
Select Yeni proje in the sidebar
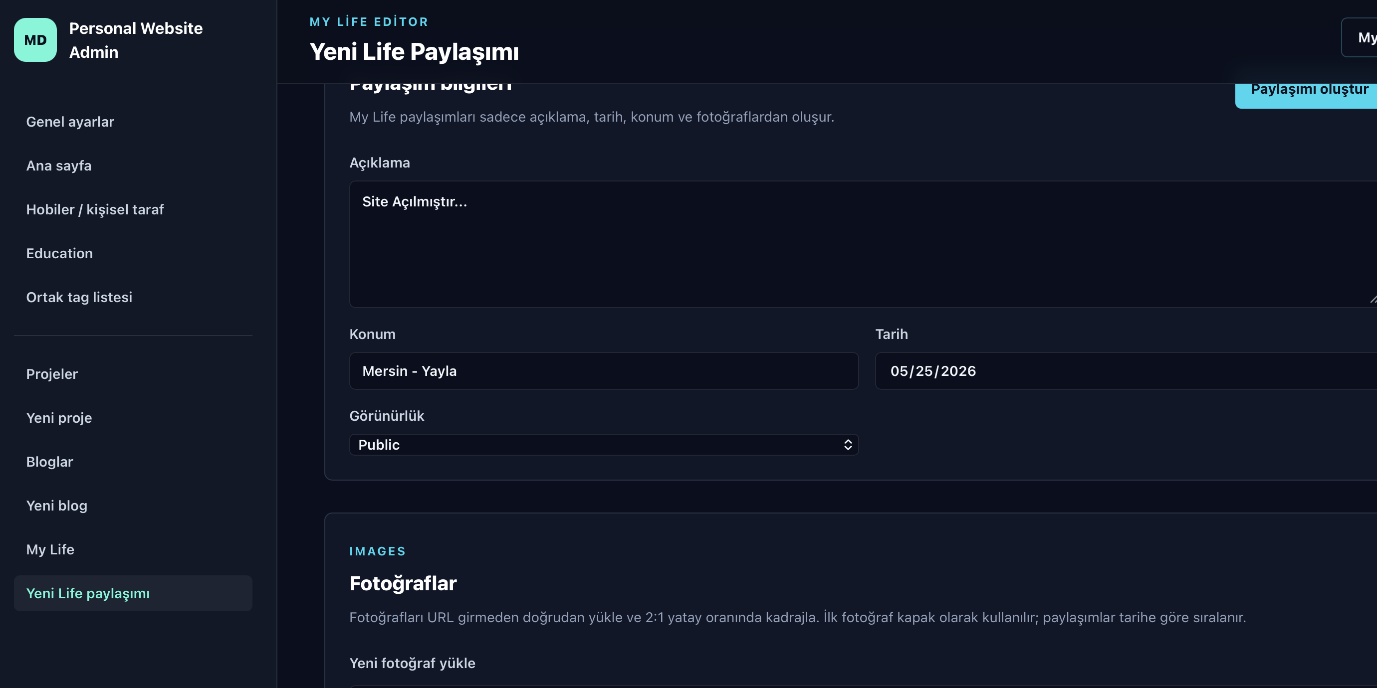pos(59,418)
